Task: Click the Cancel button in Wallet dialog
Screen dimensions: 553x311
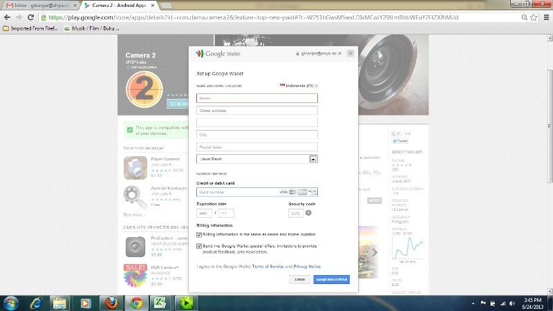Action: coord(300,279)
